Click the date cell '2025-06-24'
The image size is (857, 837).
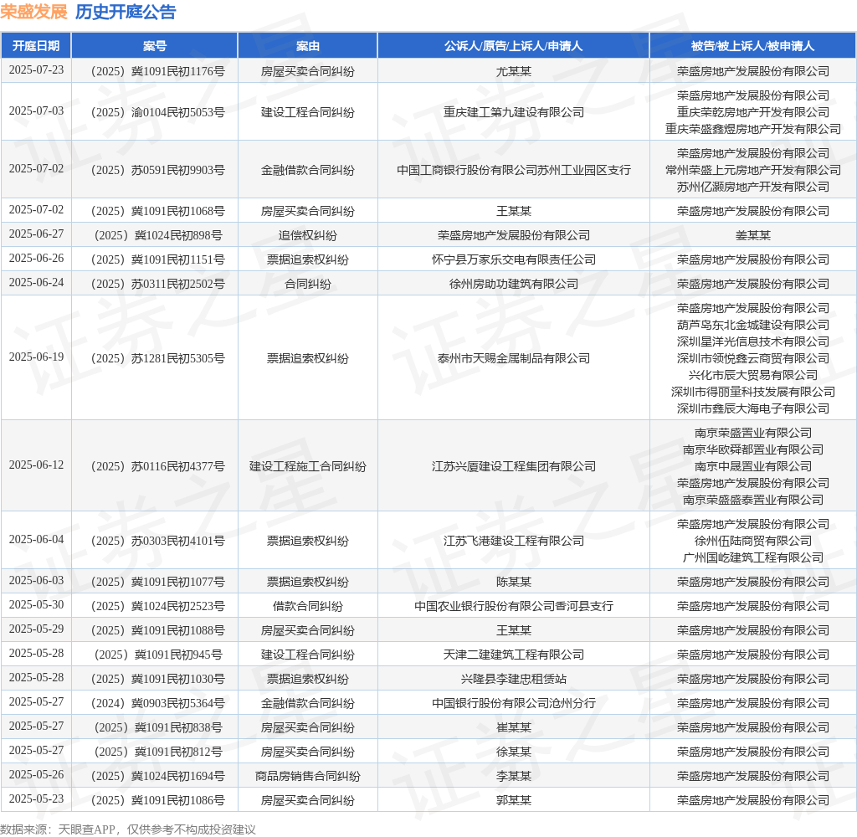(x=36, y=283)
